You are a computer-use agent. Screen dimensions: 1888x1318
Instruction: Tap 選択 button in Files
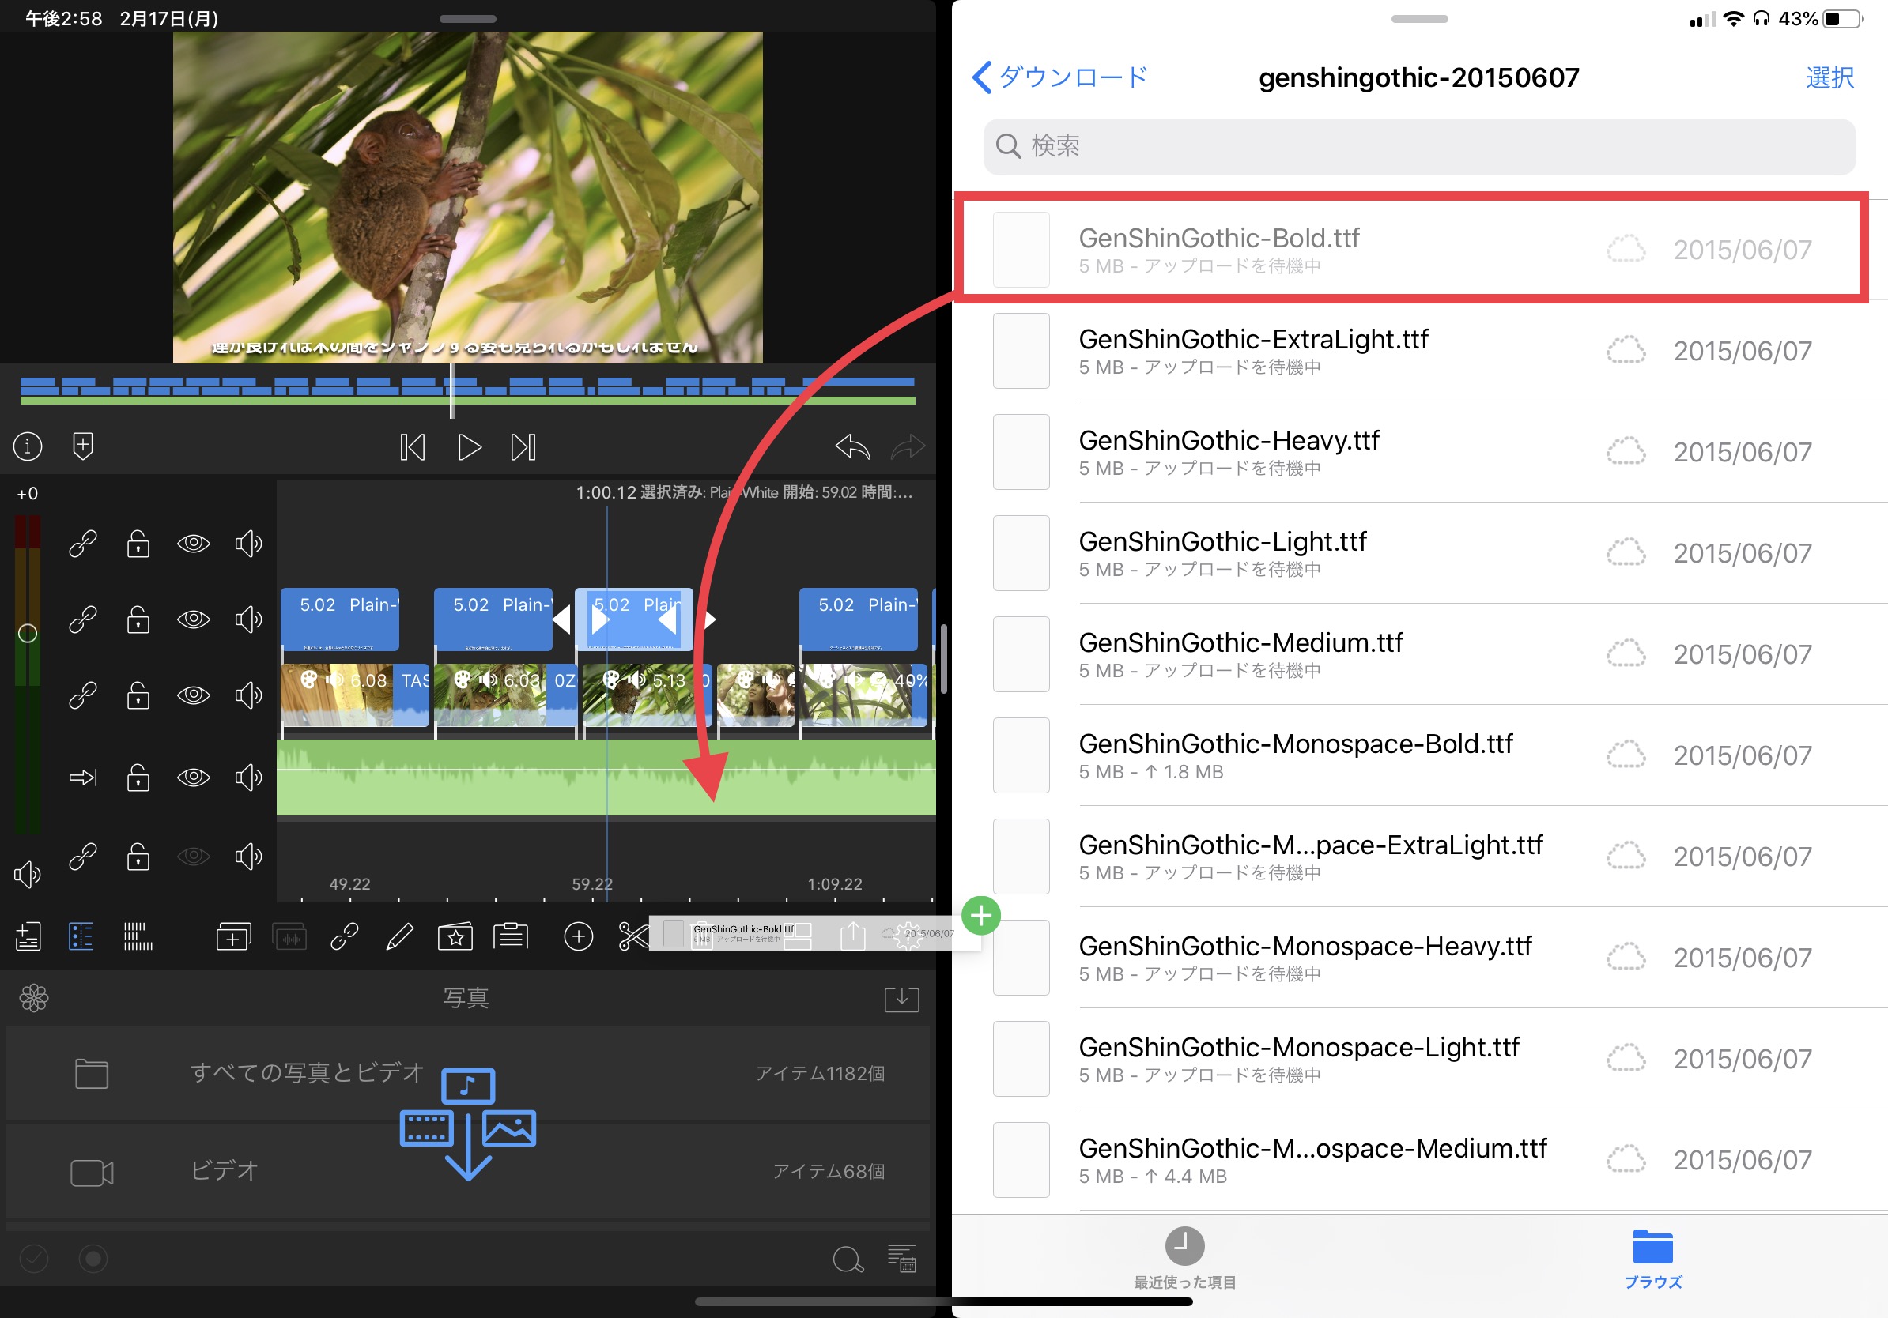pyautogui.click(x=1829, y=77)
